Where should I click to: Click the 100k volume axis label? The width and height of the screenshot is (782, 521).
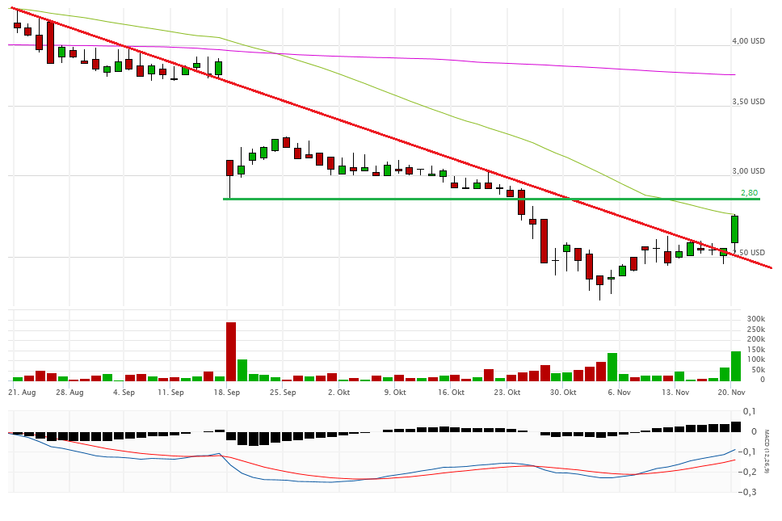(755, 359)
